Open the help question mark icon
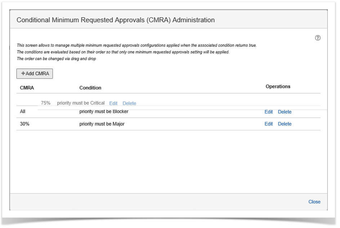The image size is (340, 228). pyautogui.click(x=318, y=38)
